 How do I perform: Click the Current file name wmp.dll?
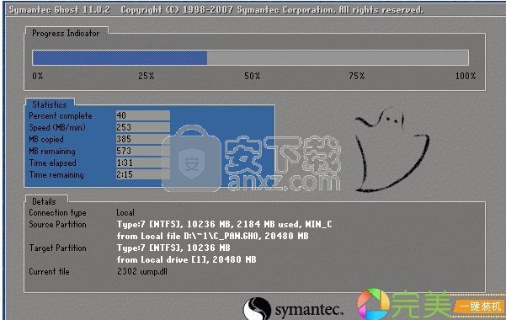tap(153, 271)
